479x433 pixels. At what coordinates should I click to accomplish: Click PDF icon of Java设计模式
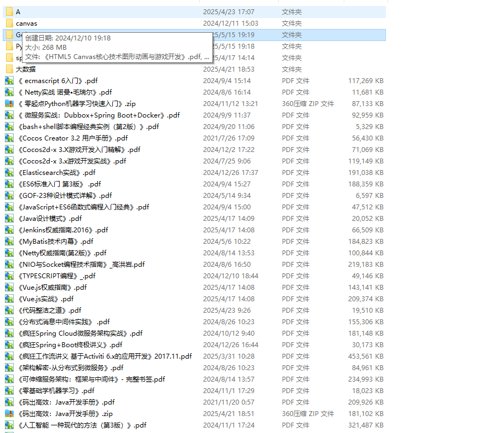pyautogui.click(x=9, y=219)
